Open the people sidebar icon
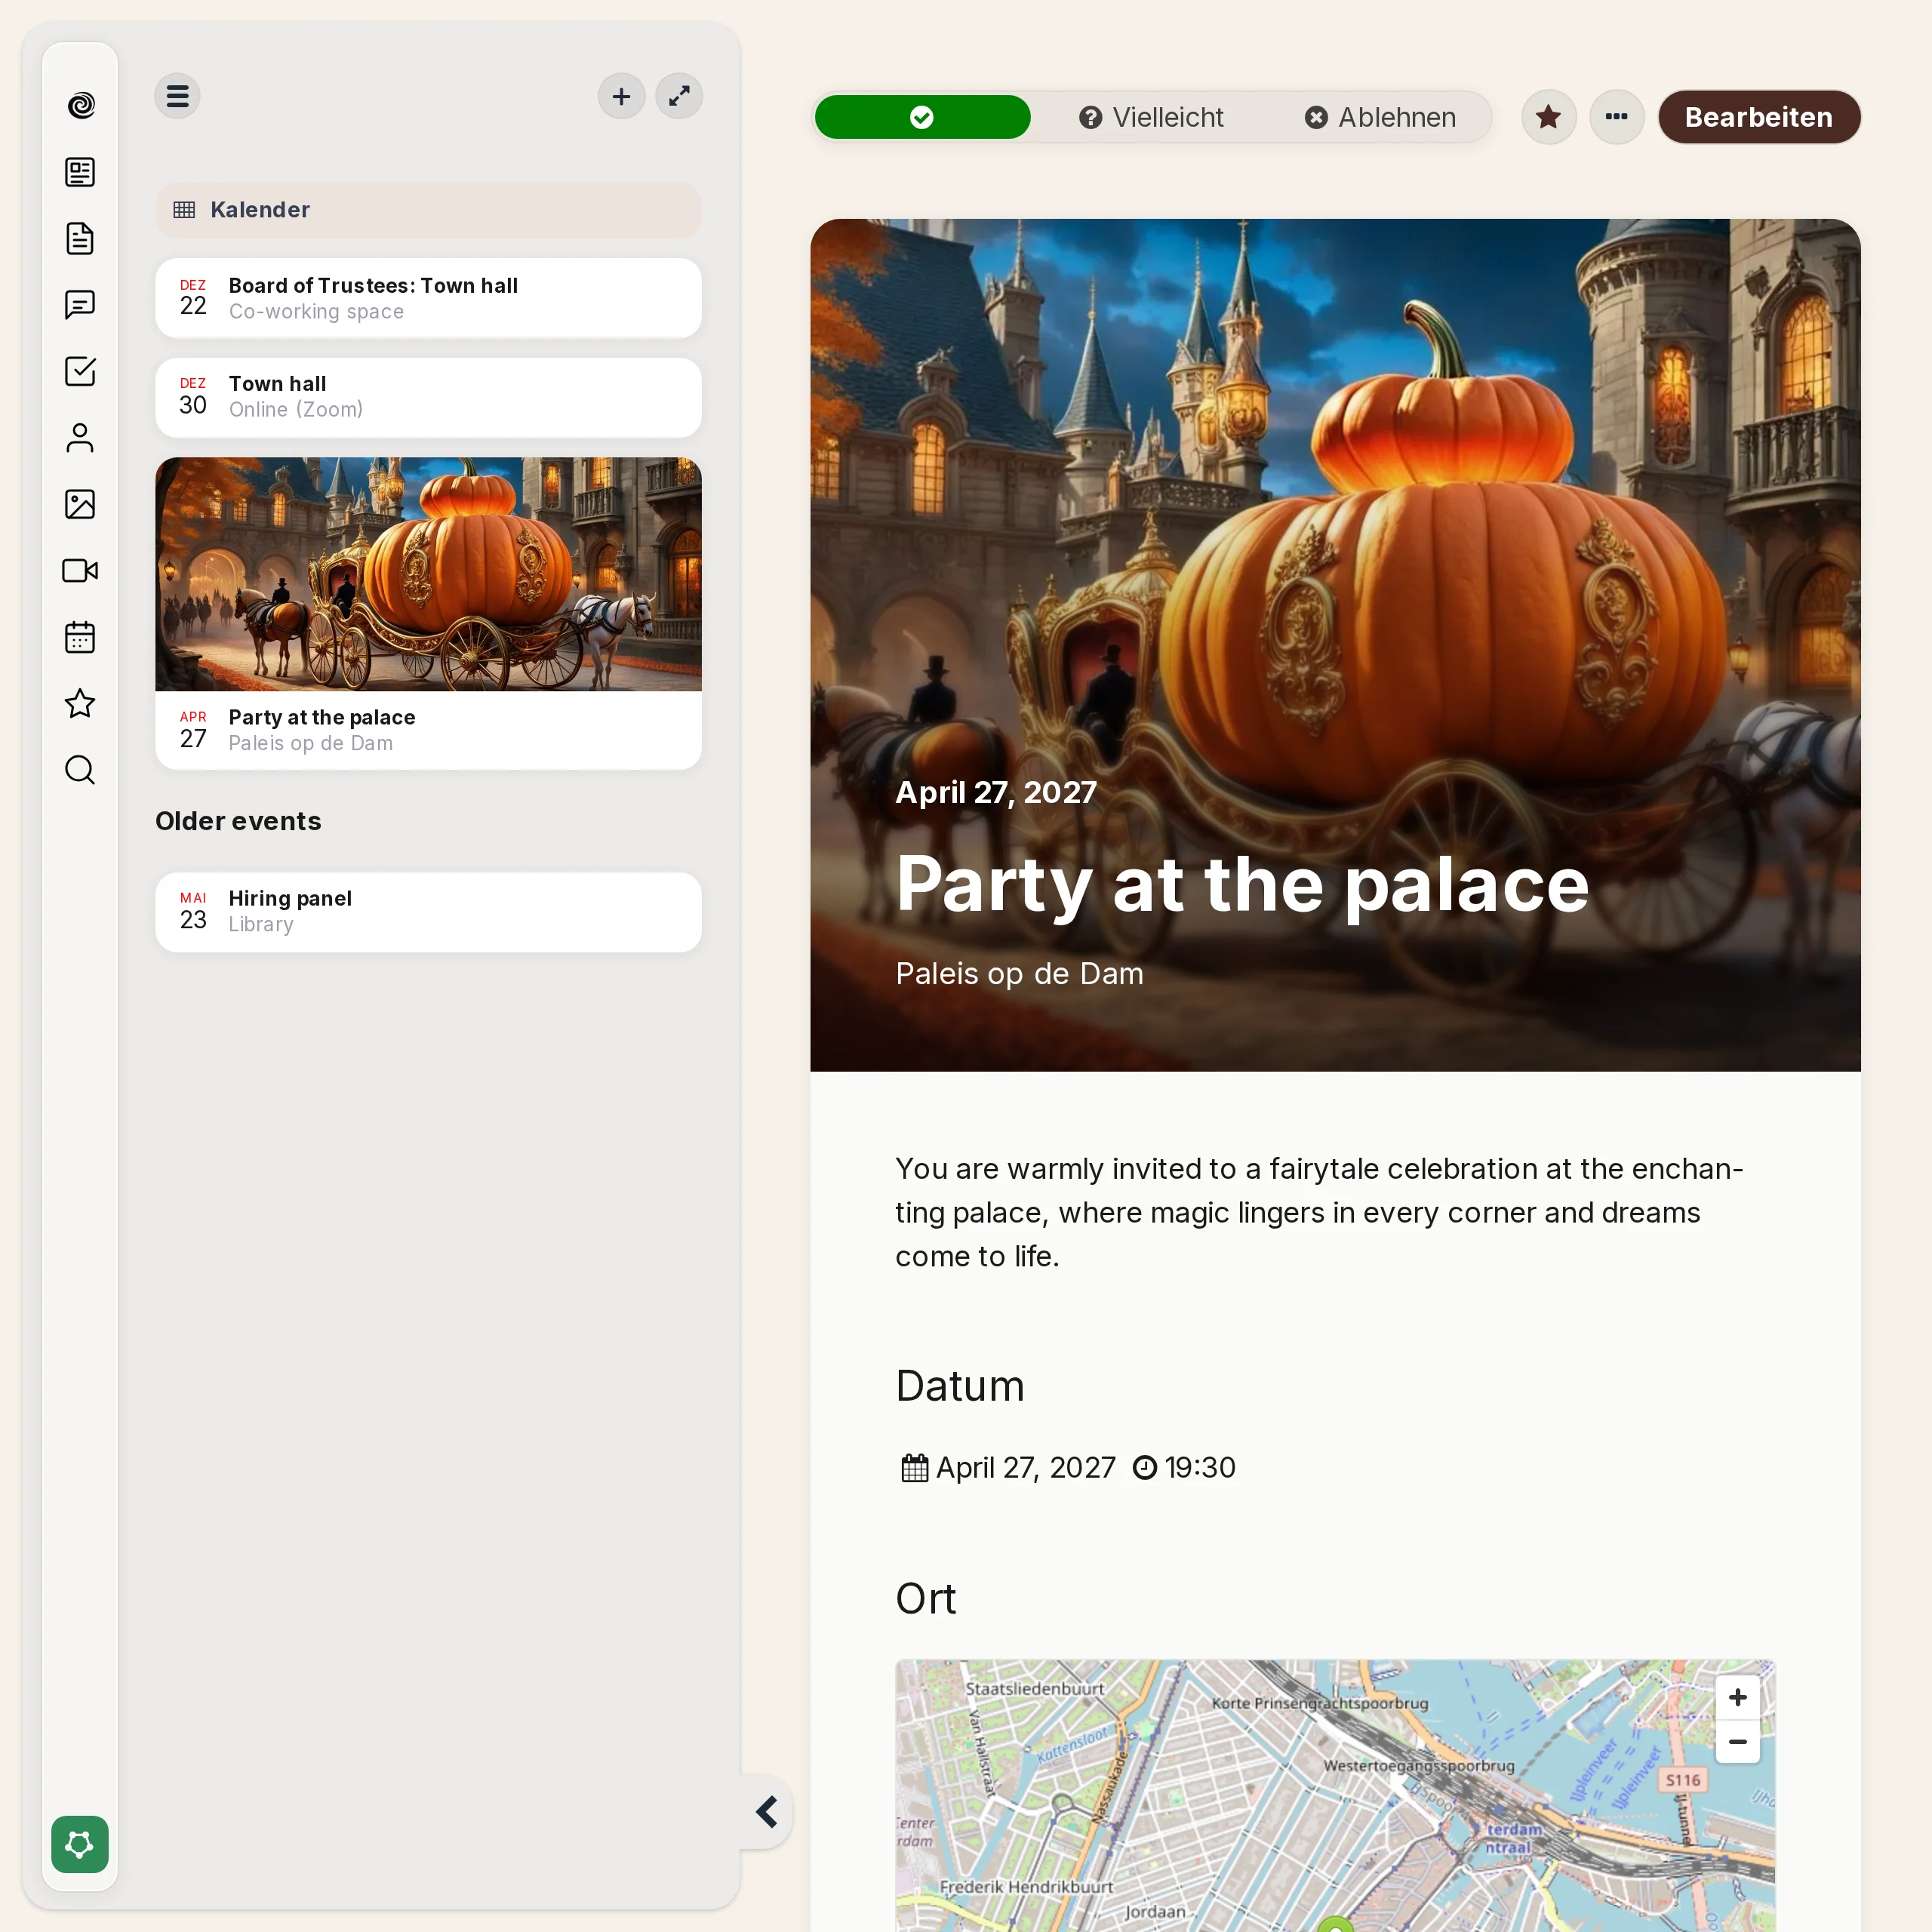The height and width of the screenshot is (1932, 1932). pyautogui.click(x=80, y=438)
